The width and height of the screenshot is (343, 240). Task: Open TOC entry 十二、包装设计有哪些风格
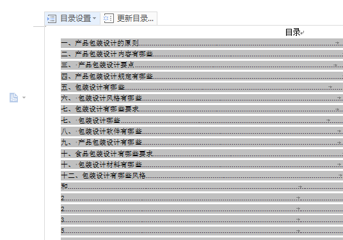202,175
